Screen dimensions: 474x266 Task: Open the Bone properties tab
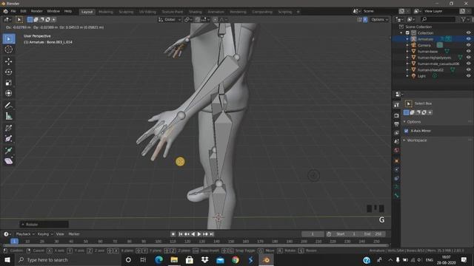[397, 196]
